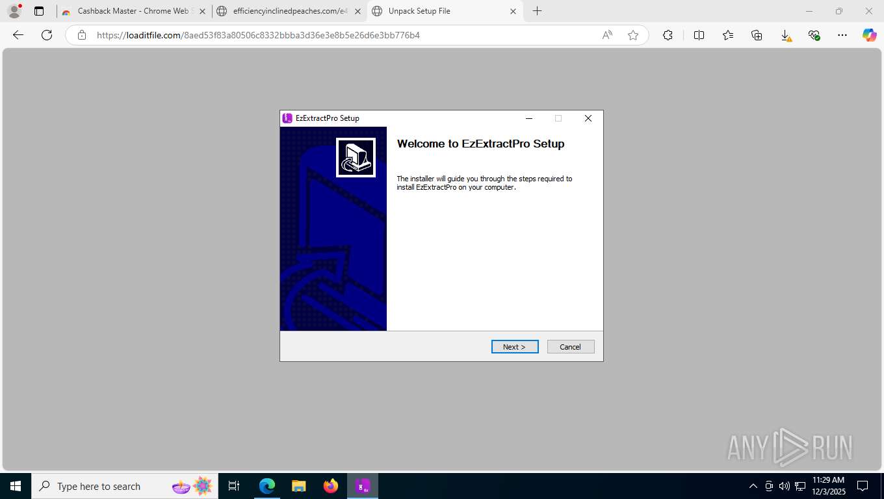Toggle split screen view
Screen dimensions: 884x499
(699, 35)
